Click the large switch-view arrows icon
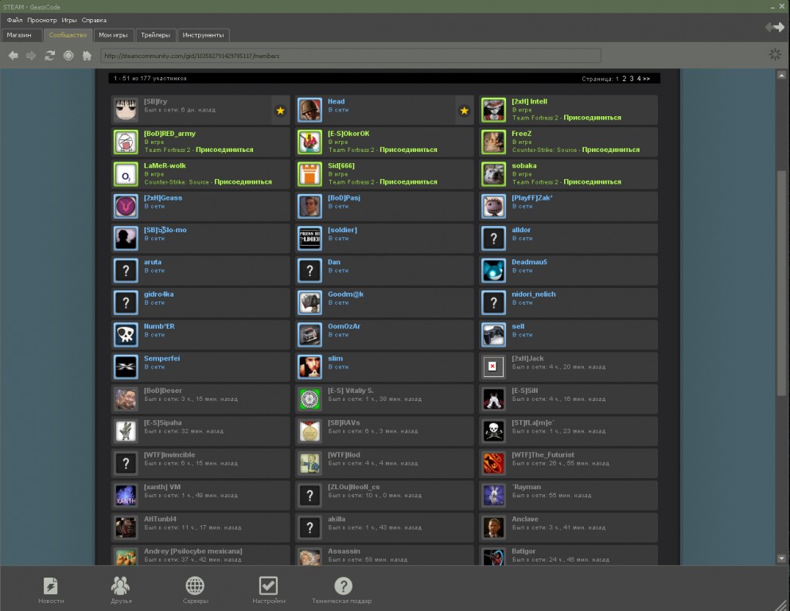The width and height of the screenshot is (790, 611). 775,27
